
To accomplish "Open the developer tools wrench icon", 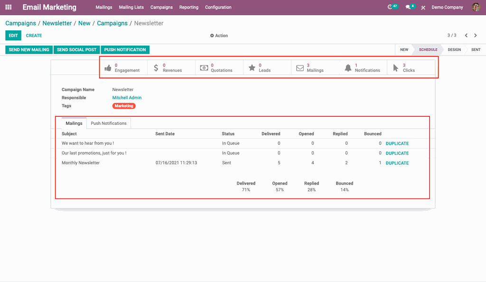I will click(x=423, y=7).
